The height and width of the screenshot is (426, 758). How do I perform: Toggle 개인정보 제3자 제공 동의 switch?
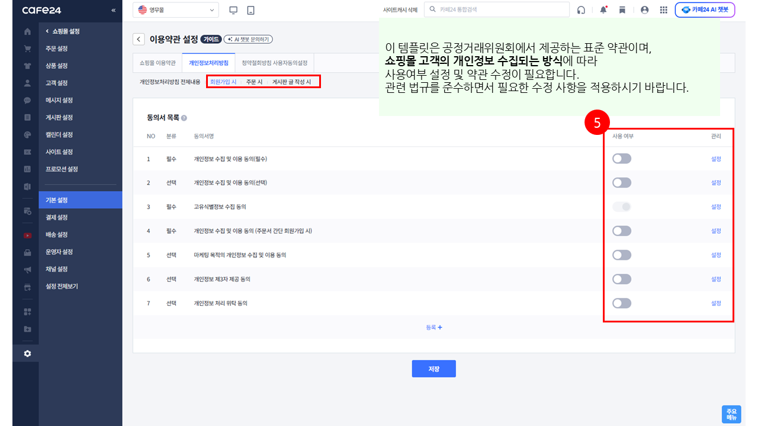pyautogui.click(x=622, y=279)
